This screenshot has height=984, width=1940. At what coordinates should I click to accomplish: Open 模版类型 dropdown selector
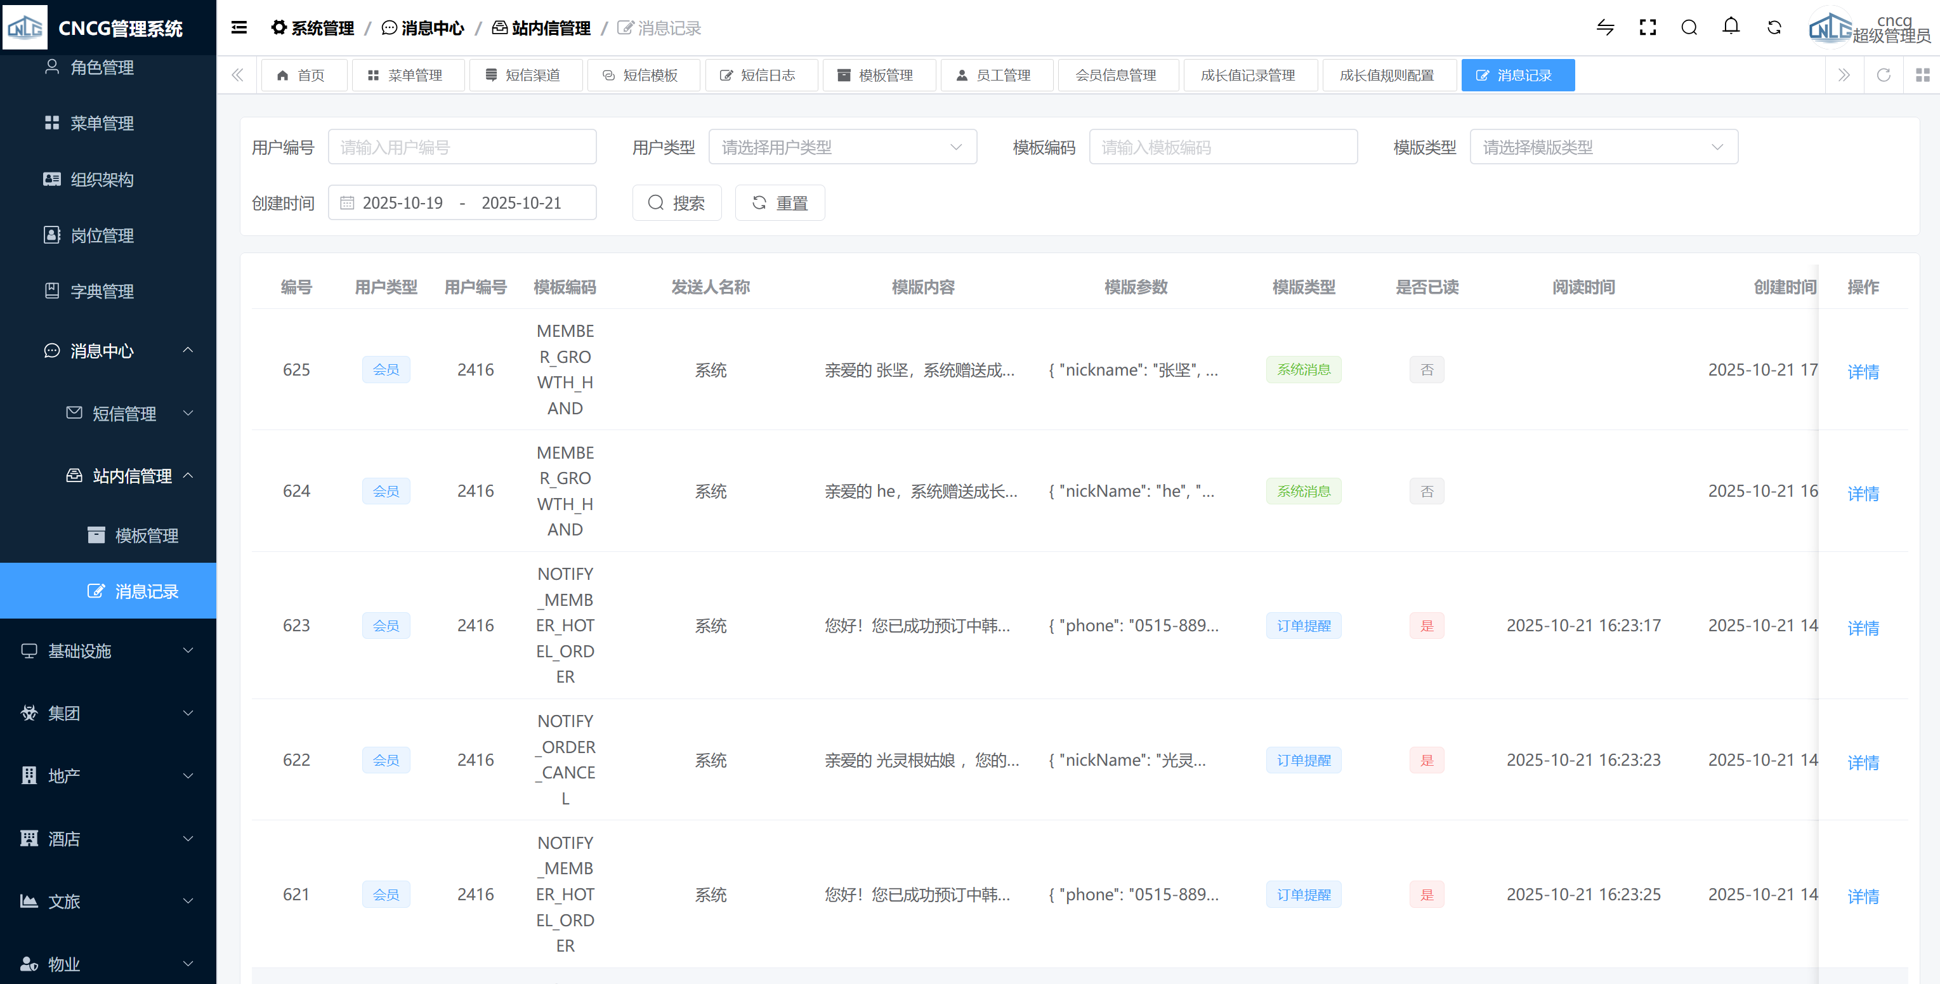pyautogui.click(x=1602, y=148)
